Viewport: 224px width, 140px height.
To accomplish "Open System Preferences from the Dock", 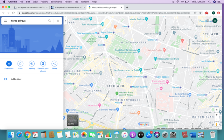I will pos(173,134).
